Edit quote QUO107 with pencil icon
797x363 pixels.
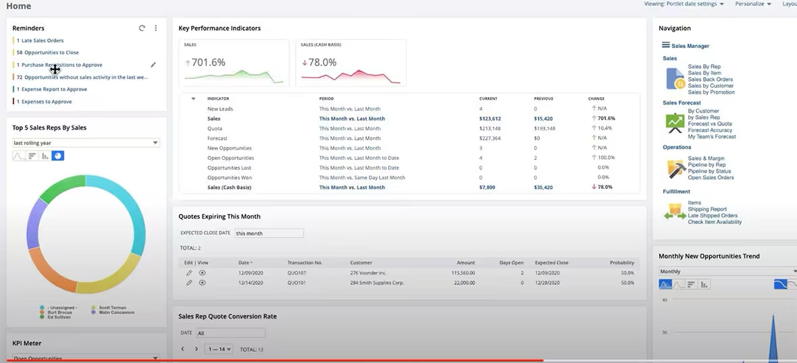point(189,273)
